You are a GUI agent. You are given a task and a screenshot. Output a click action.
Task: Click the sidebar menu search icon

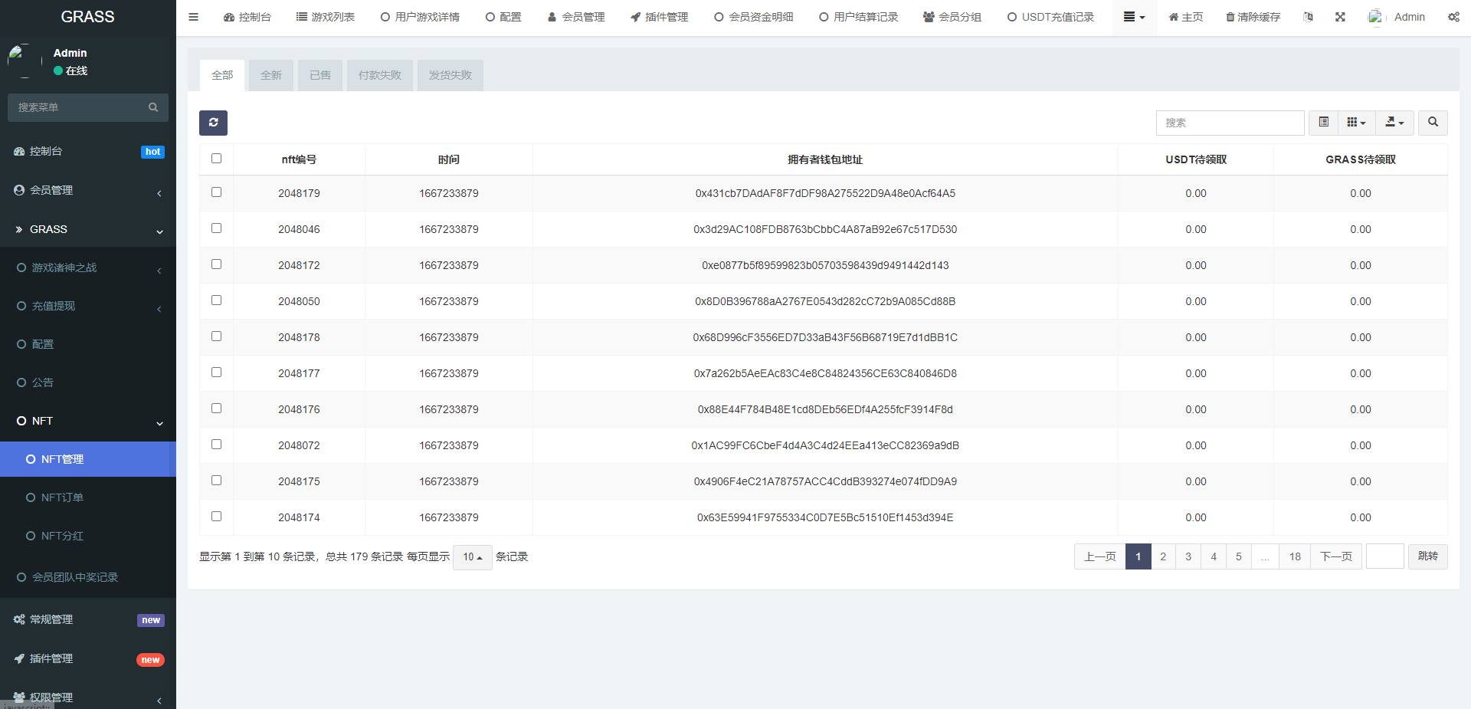pos(153,107)
